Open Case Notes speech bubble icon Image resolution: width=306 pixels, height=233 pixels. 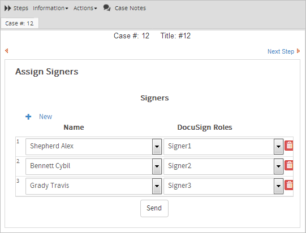pyautogui.click(x=107, y=8)
